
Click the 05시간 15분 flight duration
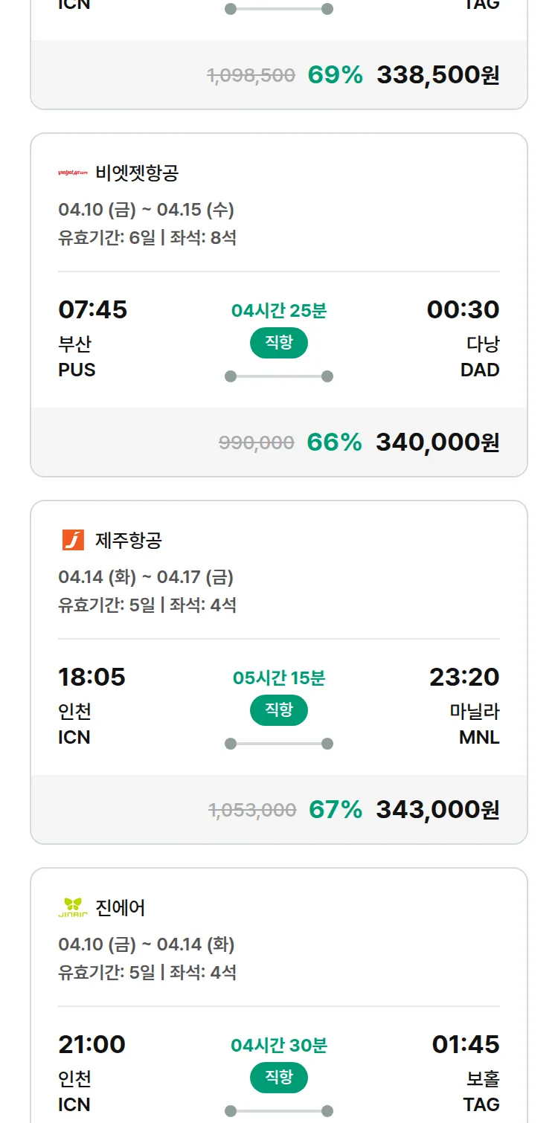(279, 678)
